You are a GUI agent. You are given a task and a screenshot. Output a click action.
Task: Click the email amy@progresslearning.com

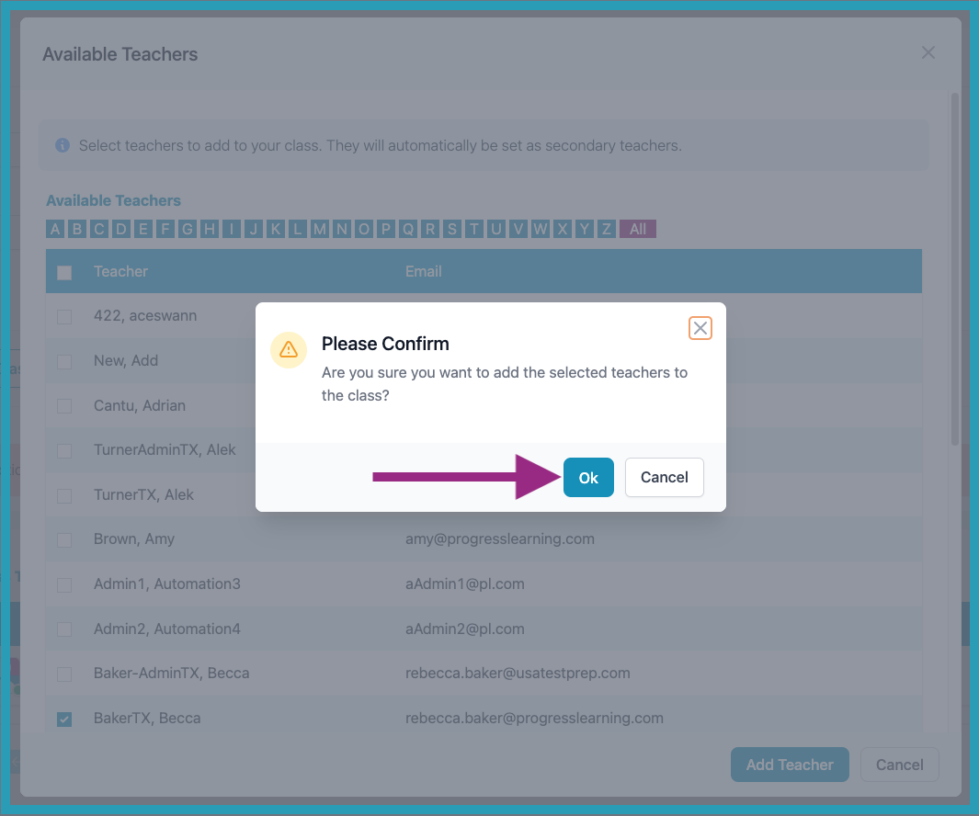click(x=500, y=538)
